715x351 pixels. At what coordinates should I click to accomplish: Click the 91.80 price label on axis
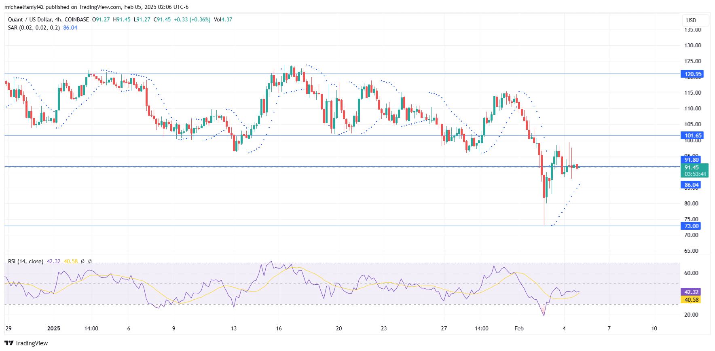click(x=691, y=160)
